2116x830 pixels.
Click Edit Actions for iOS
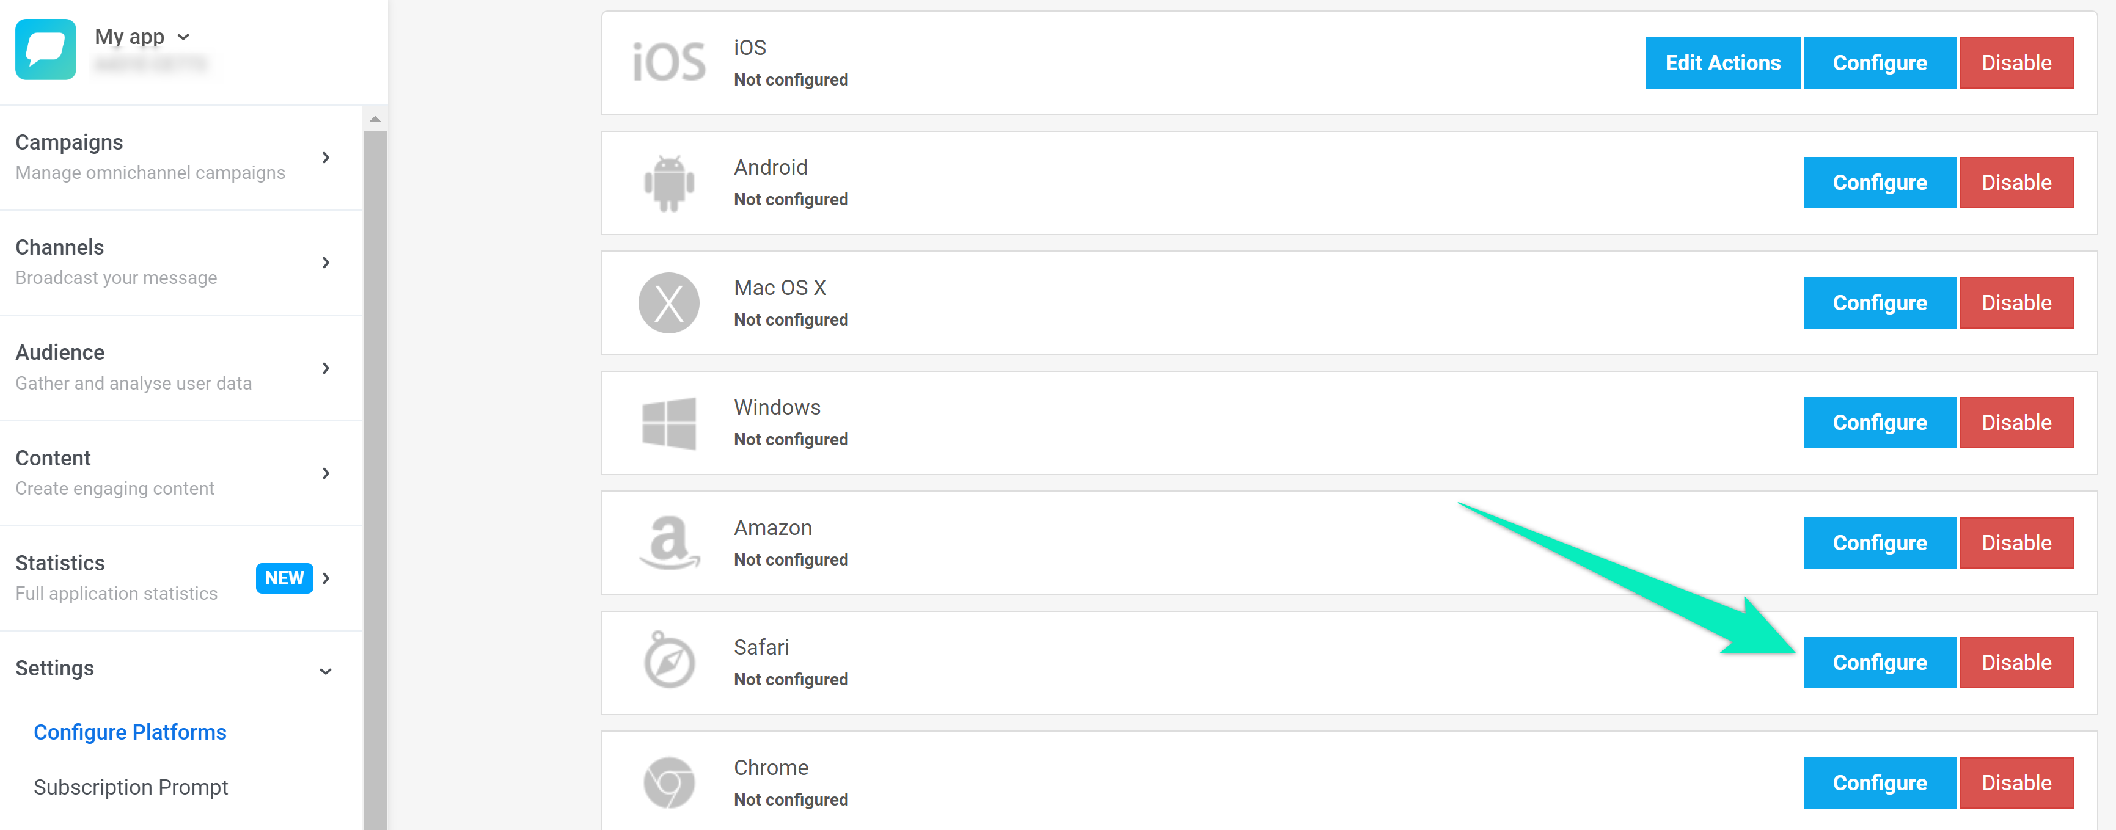coord(1722,64)
